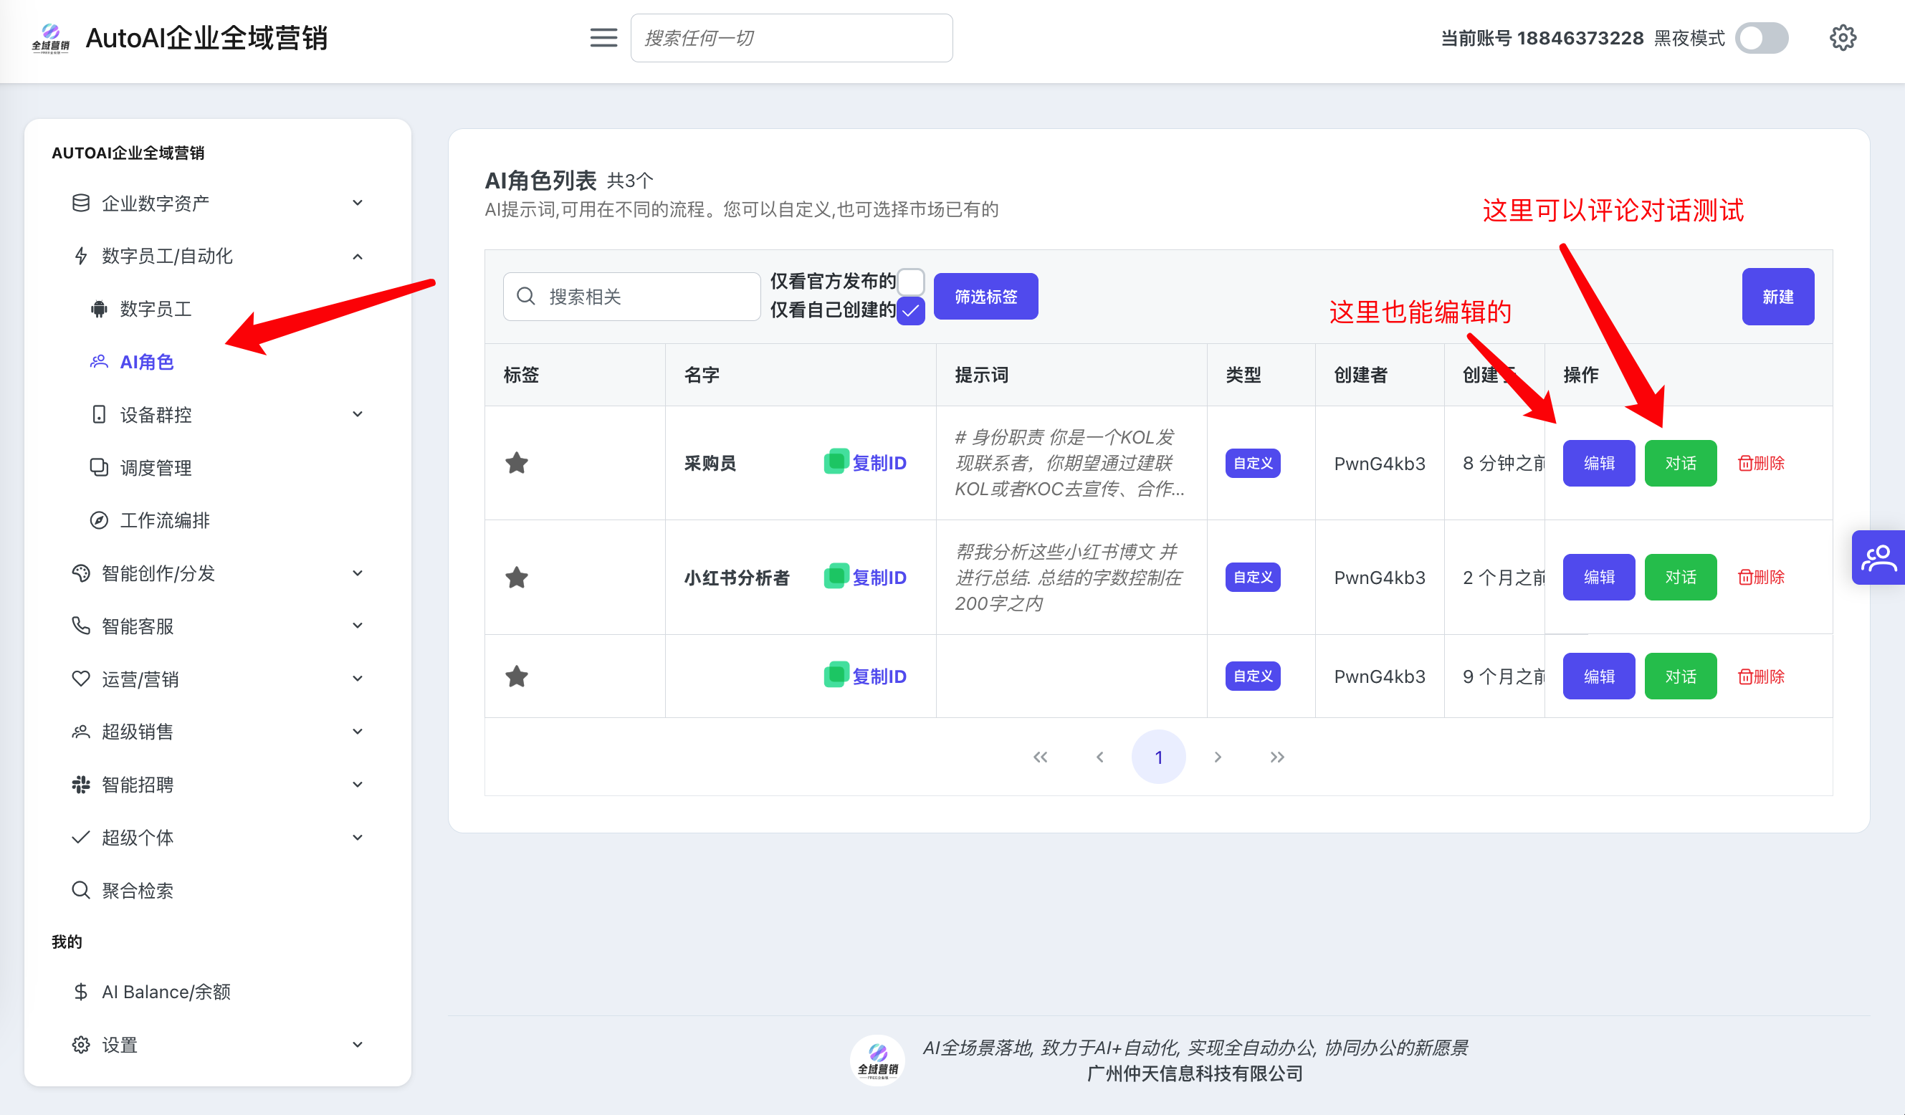Screen dimensions: 1905x1115
Task: Start 对话 with the 采购员 role
Action: click(1681, 463)
